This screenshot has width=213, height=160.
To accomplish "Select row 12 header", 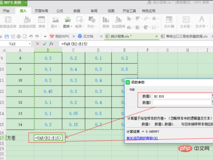I will pyautogui.click(x=2, y=91).
